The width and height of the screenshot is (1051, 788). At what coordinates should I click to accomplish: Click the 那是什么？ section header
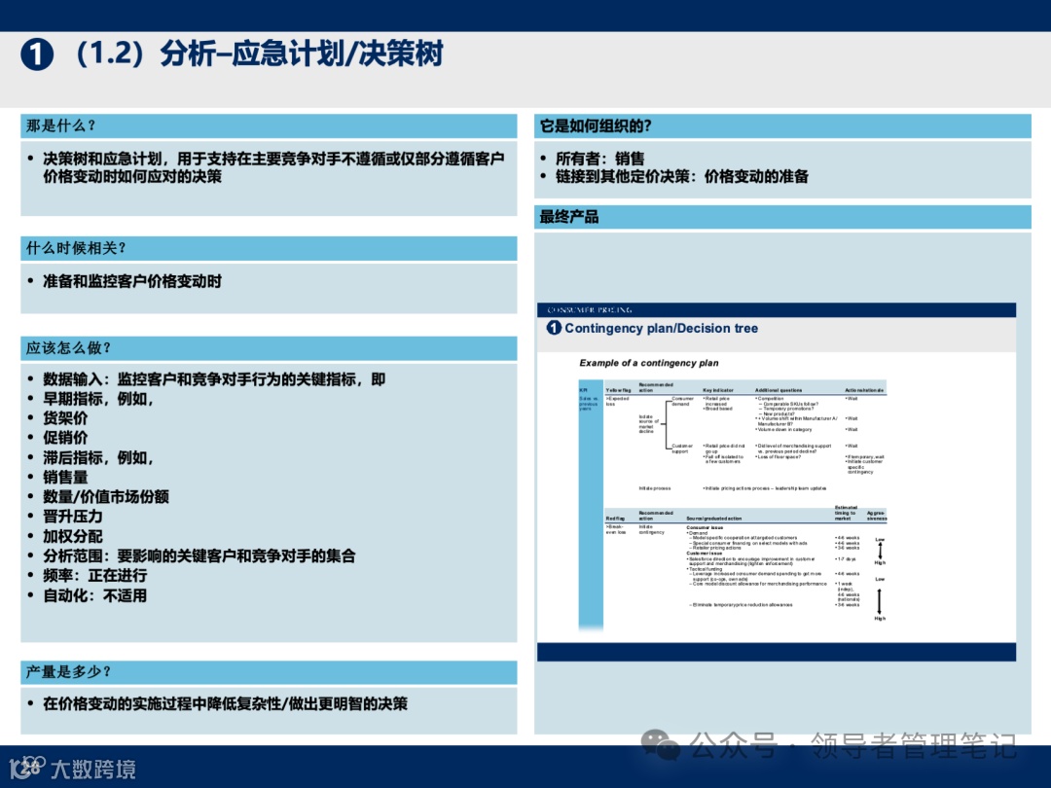pos(269,125)
